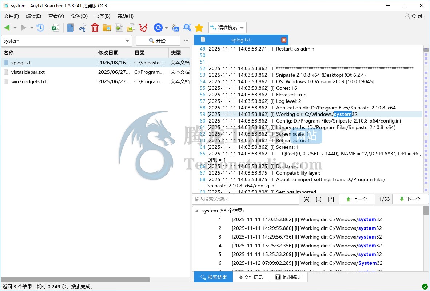Toggle the [.*] regex option
This screenshot has width=430, height=291.
(331, 199)
